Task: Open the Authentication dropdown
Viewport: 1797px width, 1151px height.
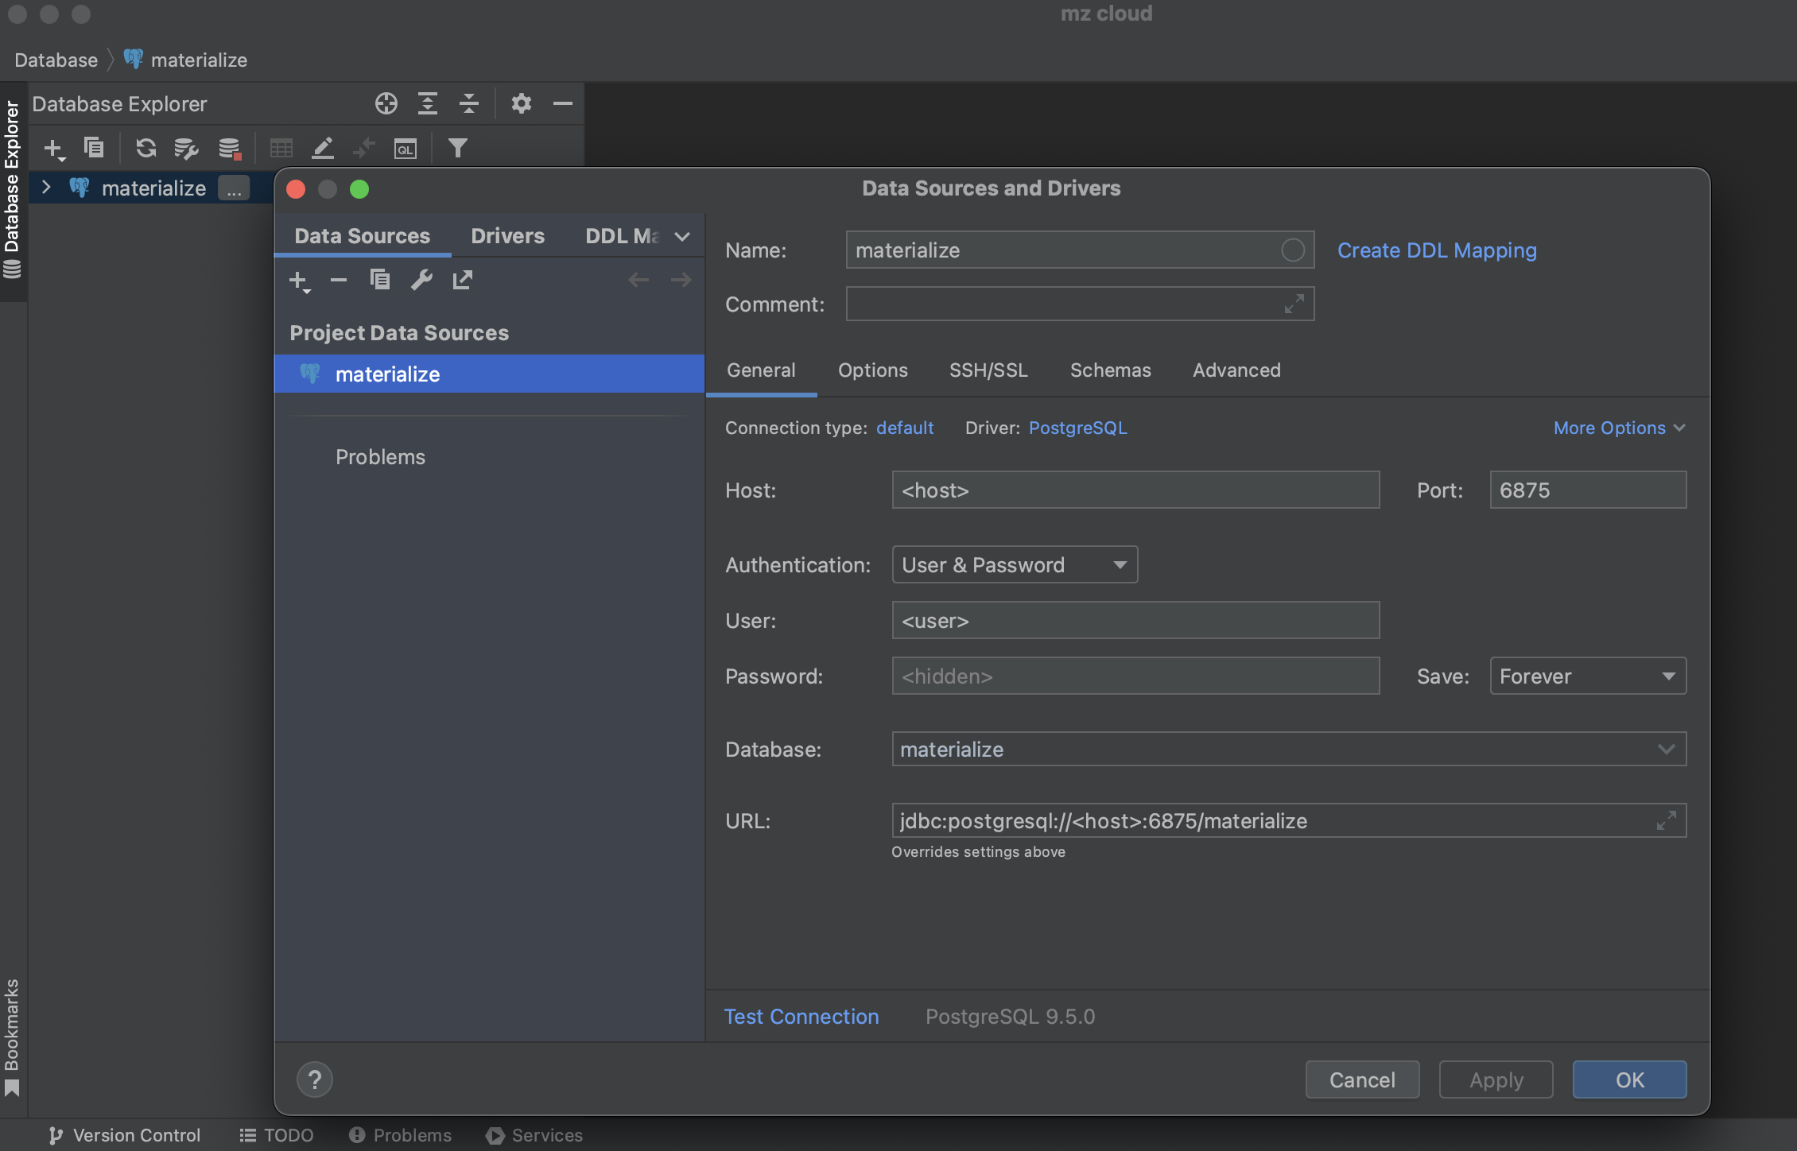Action: [1015, 565]
